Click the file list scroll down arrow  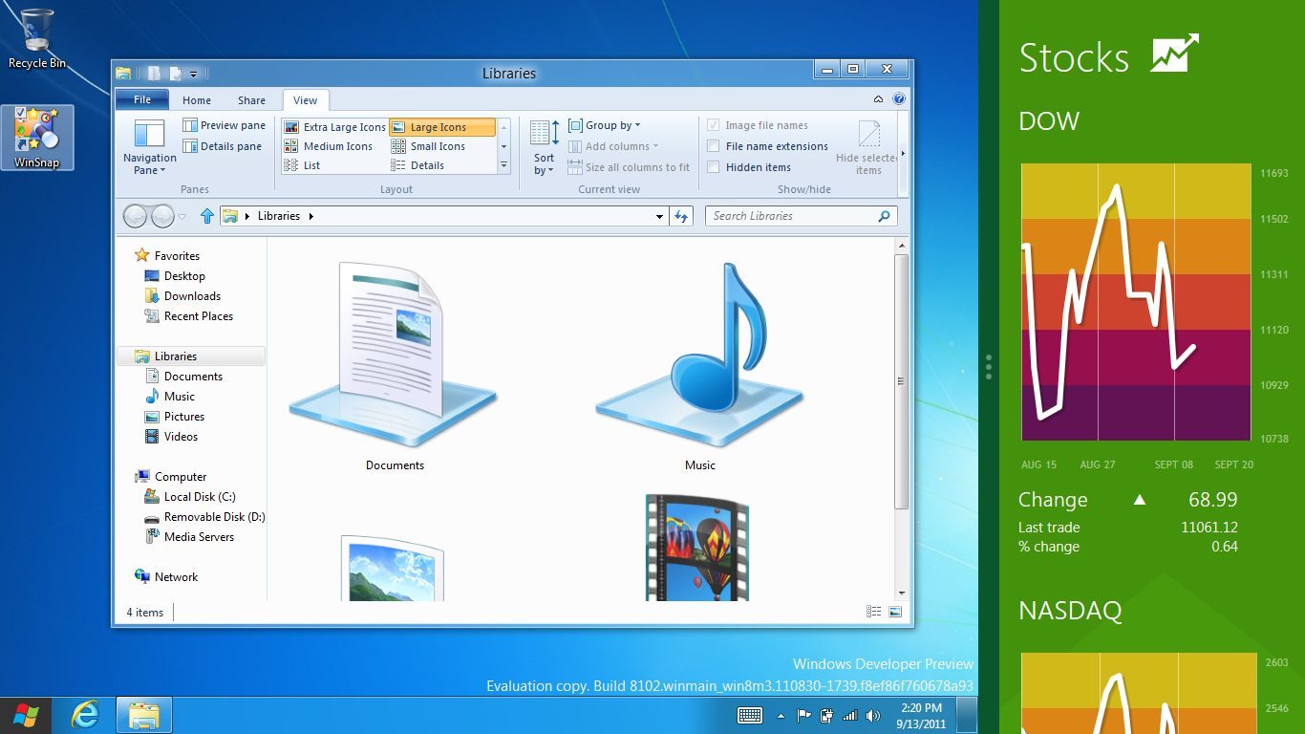coord(902,594)
